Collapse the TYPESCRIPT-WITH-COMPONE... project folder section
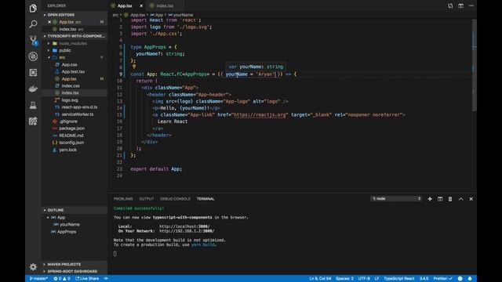Image resolution: width=502 pixels, height=282 pixels. pos(75,36)
